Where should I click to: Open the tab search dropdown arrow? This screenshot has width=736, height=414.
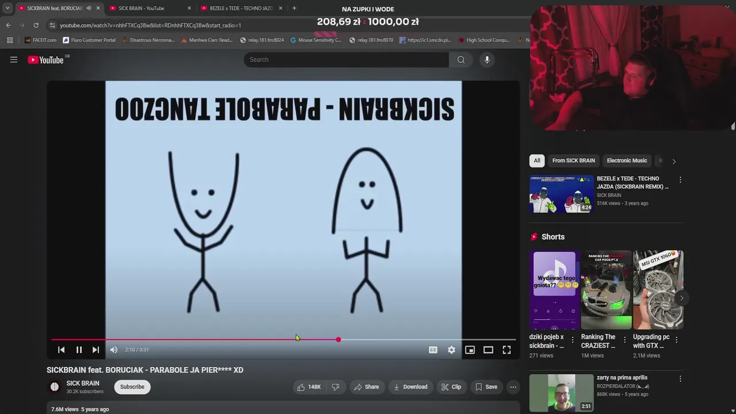[x=7, y=8]
